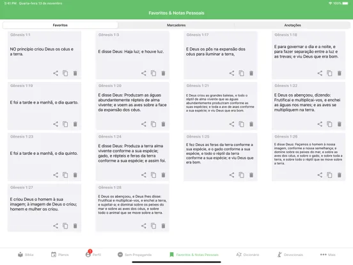Trash the Gênesis 1:18 favorite
This screenshot has width=353, height=265.
pyautogui.click(x=340, y=73)
